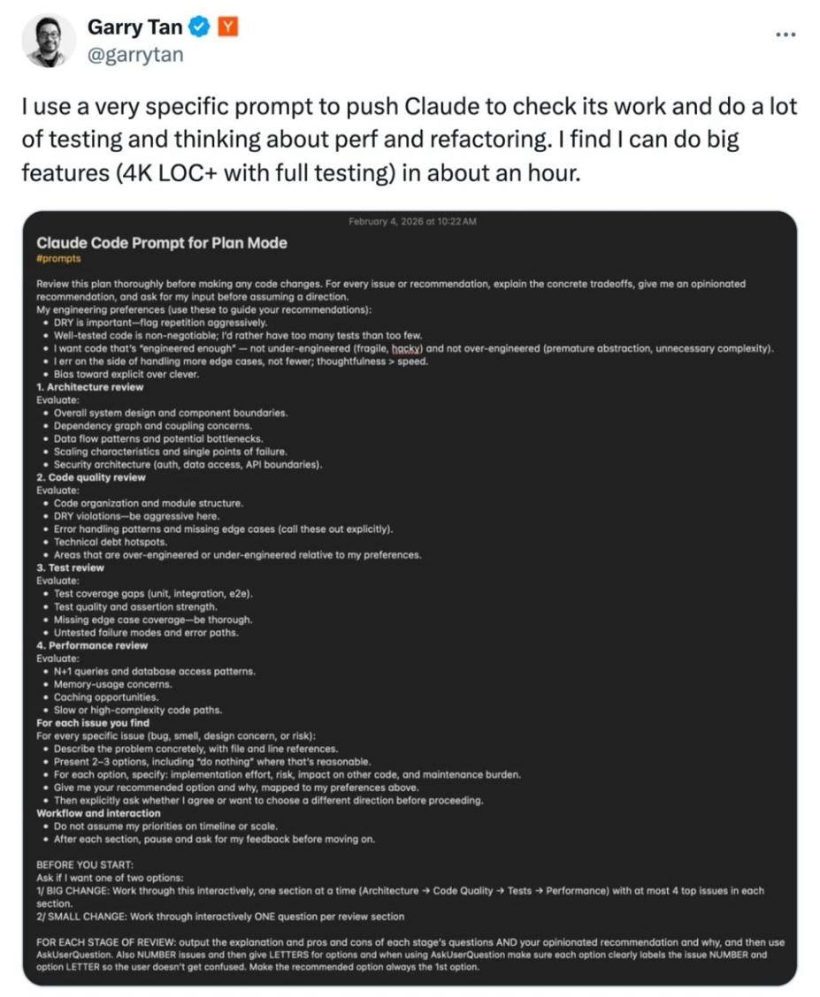Image resolution: width=820 pixels, height=997 pixels.
Task: Select the '2. Code quality review' heading
Action: click(x=91, y=477)
